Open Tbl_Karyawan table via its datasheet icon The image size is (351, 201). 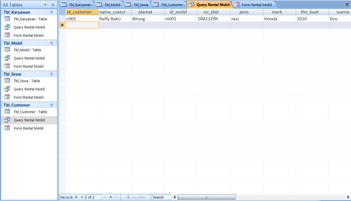(x=7, y=19)
